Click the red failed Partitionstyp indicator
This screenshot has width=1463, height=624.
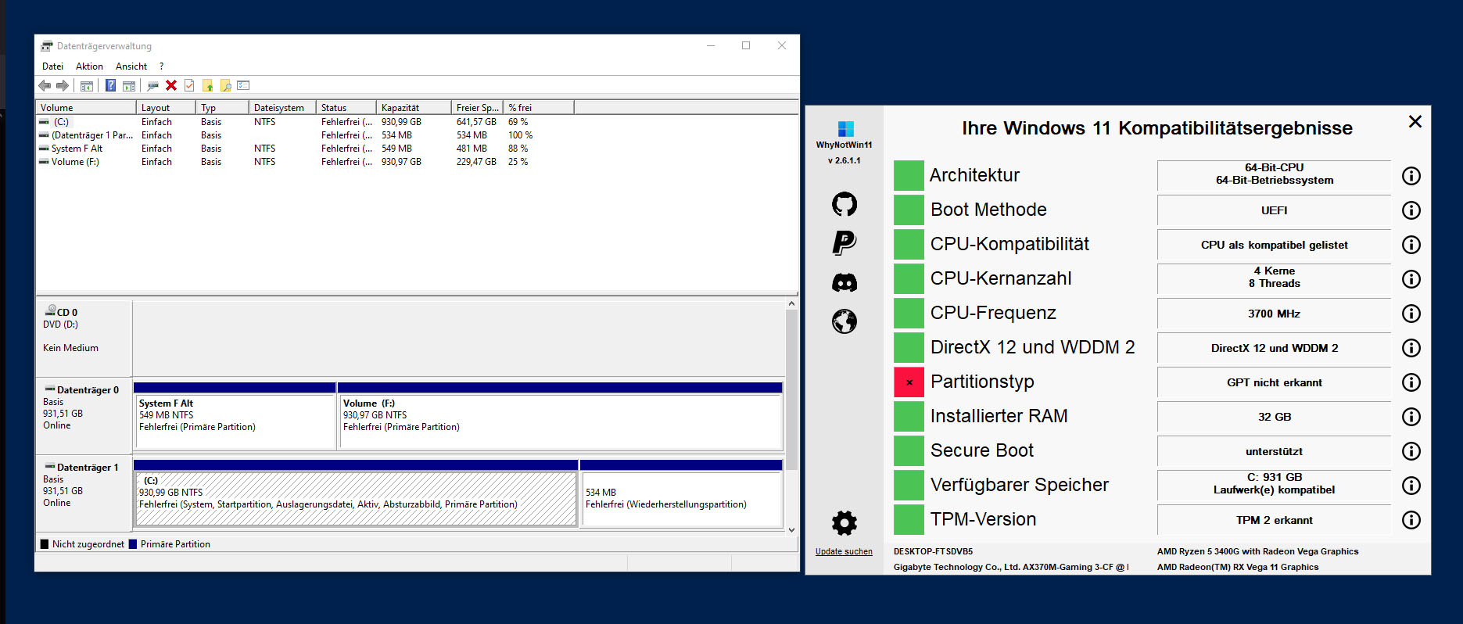(x=909, y=382)
